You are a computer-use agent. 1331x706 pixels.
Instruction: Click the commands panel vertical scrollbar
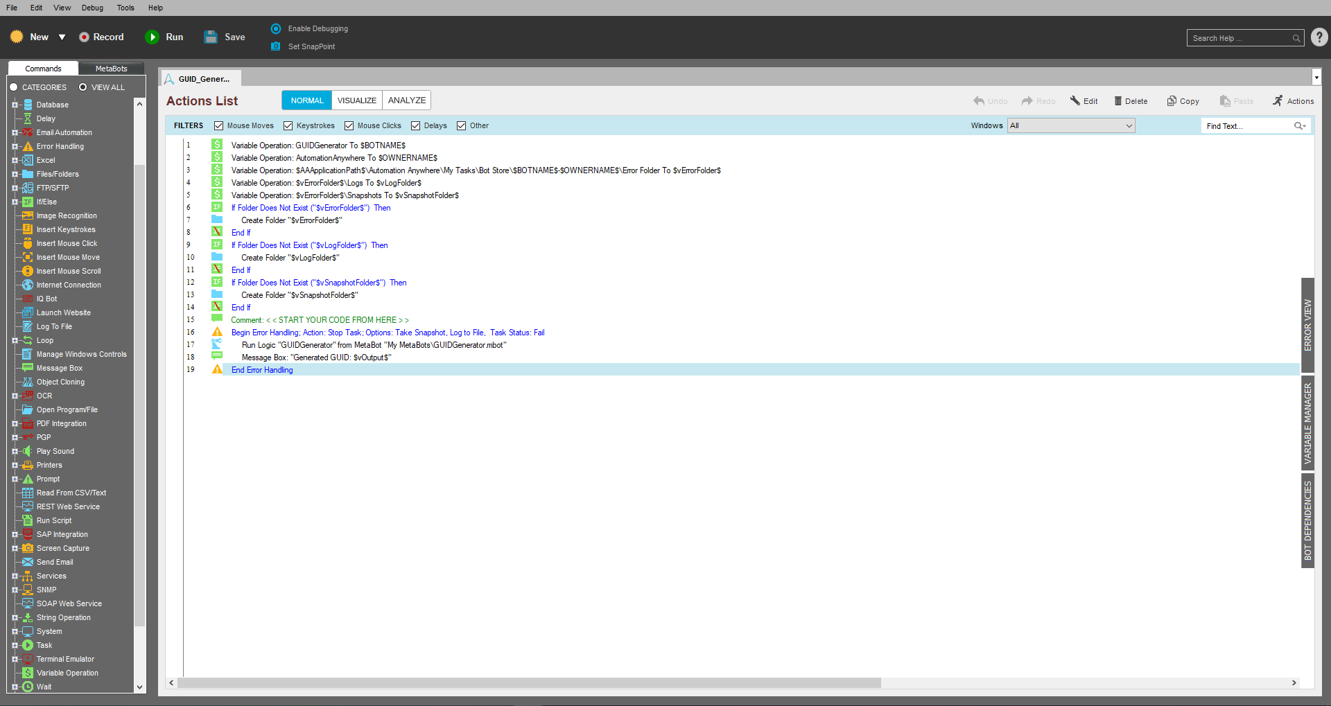pyautogui.click(x=139, y=395)
